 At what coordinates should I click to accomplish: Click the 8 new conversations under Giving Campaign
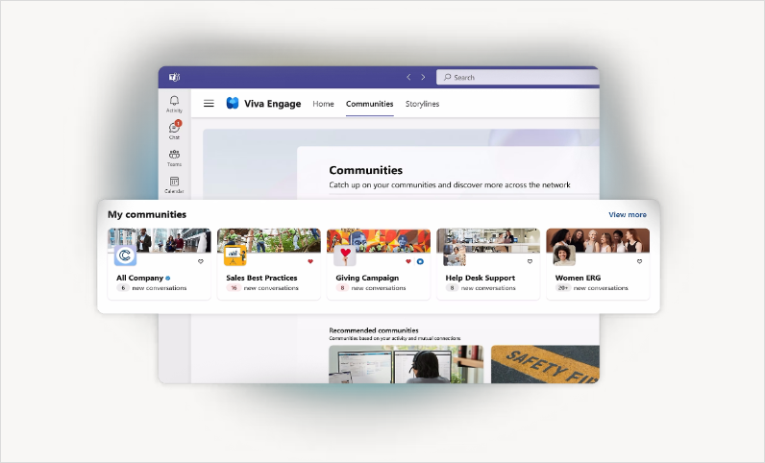point(371,288)
